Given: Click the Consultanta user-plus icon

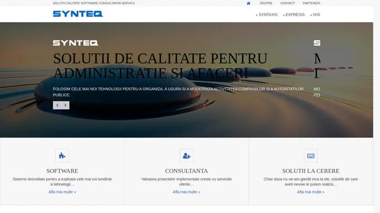Looking at the screenshot, I should tap(186, 155).
